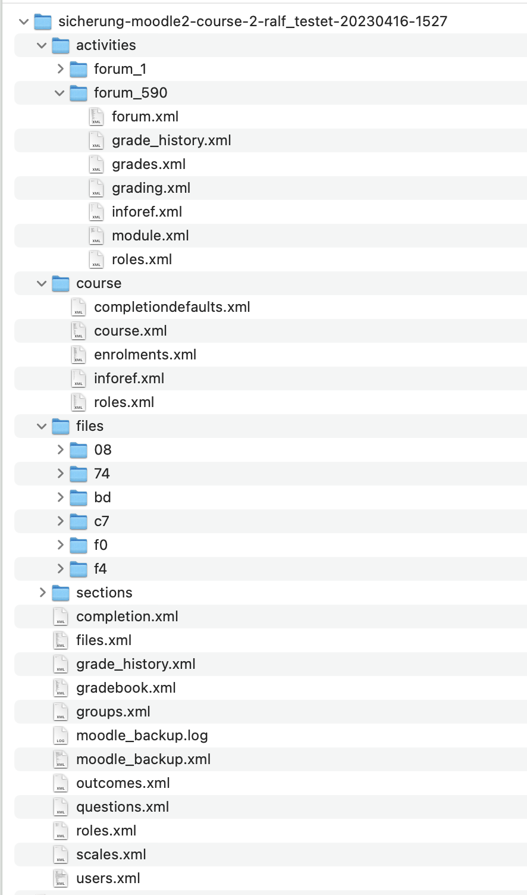Select inforef.xml in the course folder

[129, 378]
